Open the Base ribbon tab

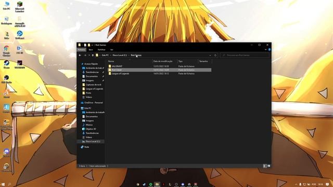[91, 50]
